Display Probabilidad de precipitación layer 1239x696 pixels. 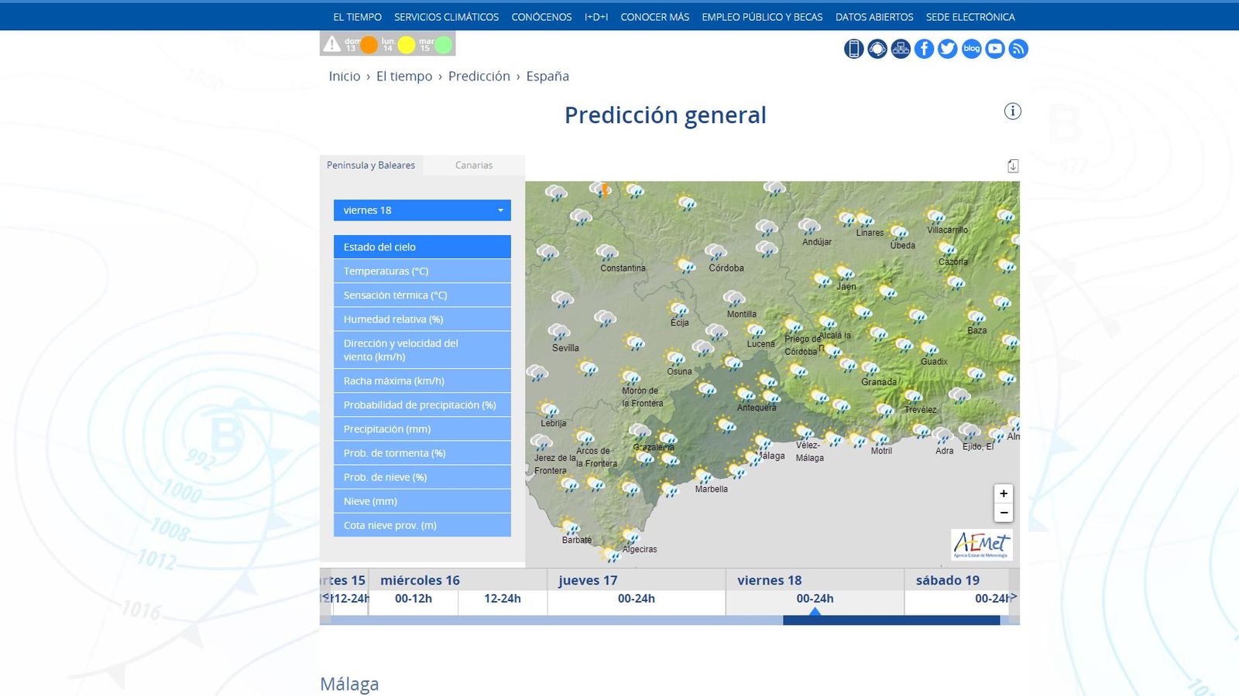(422, 404)
